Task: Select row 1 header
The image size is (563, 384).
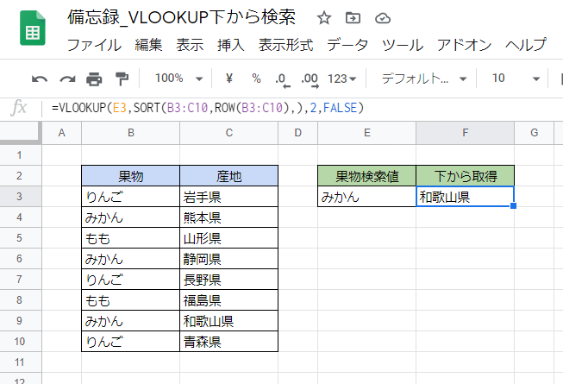Action: (x=21, y=154)
